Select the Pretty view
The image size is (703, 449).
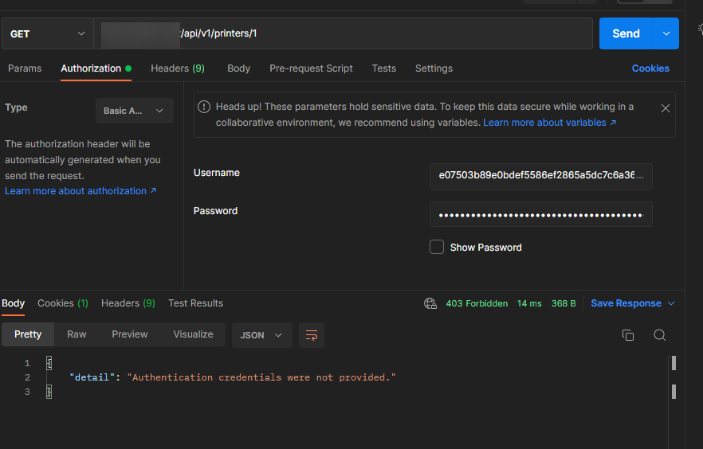point(28,334)
